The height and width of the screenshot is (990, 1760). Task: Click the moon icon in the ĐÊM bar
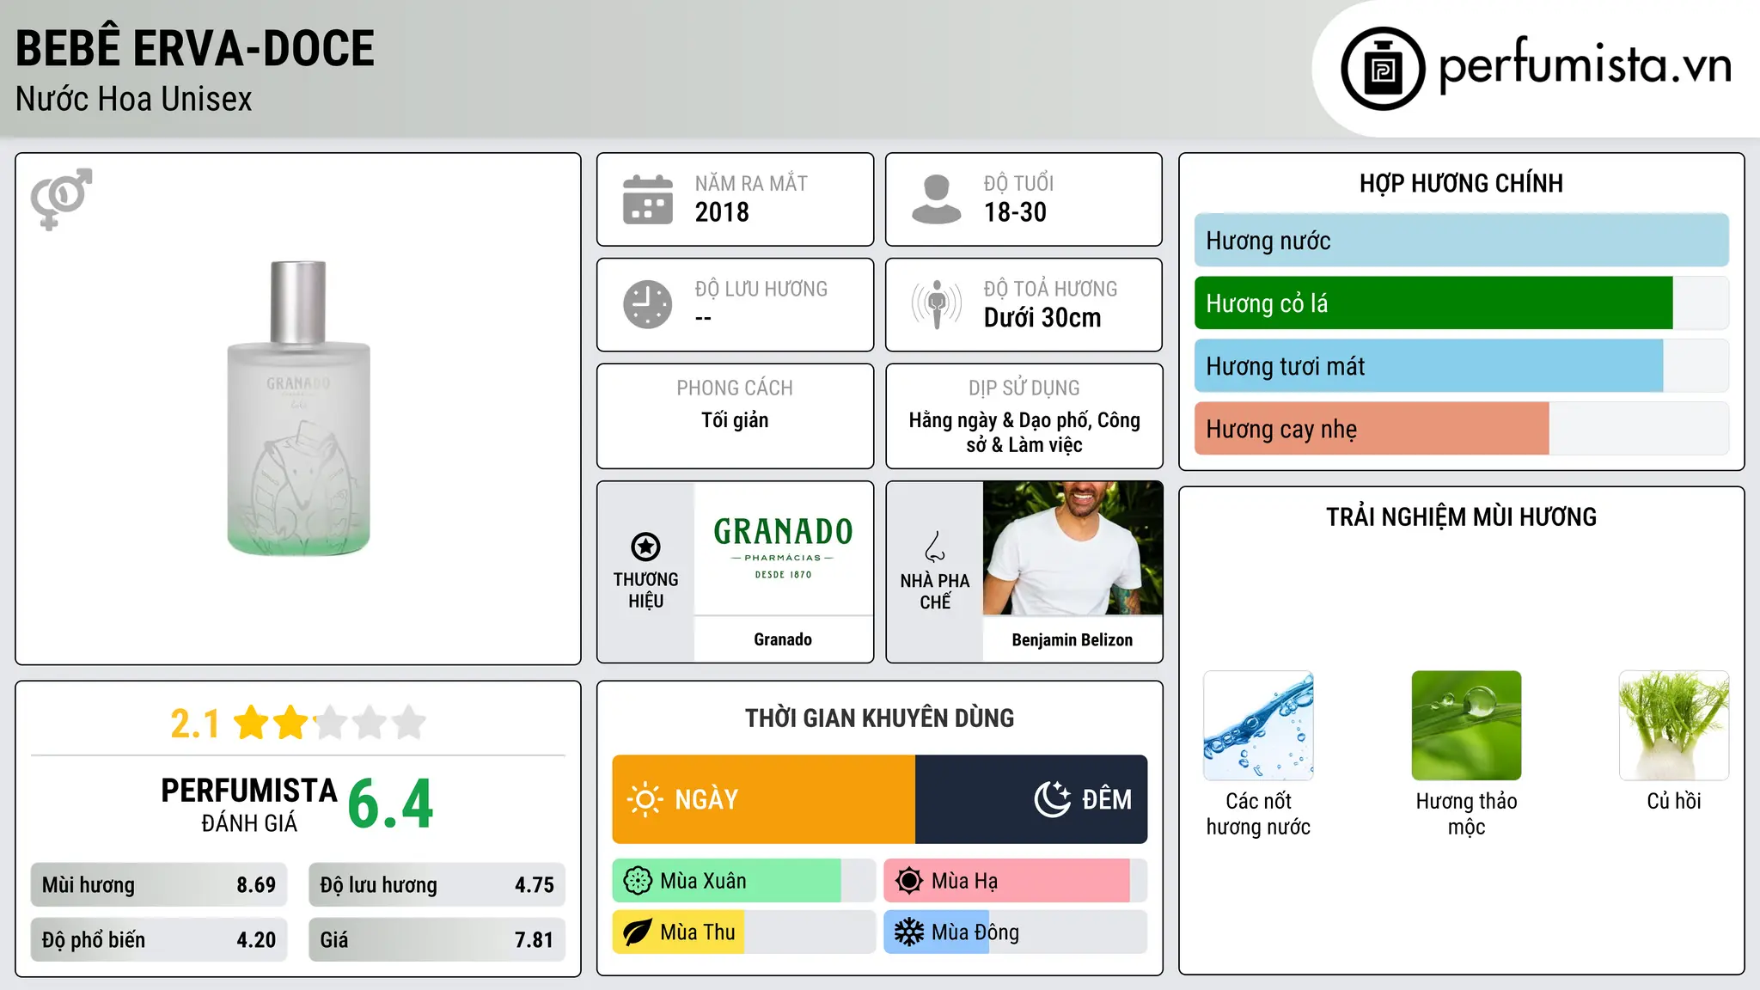pyautogui.click(x=1053, y=799)
